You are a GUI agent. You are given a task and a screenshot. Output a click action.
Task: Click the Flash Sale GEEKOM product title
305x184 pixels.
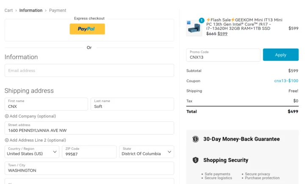[244, 24]
